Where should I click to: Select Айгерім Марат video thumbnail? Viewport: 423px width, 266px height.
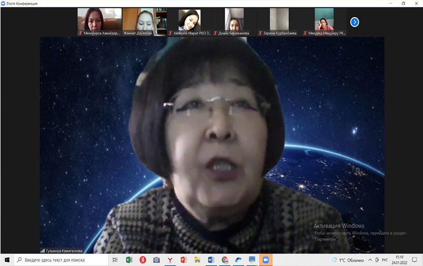[189, 21]
